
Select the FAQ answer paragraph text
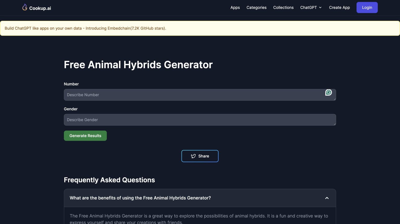(199, 219)
